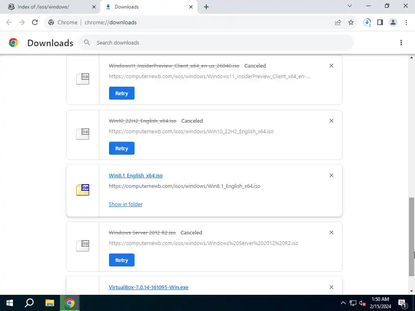Screen dimensions: 415x311
Task: Retry the Windows11 InsiderPreview download
Action: [x=122, y=93]
